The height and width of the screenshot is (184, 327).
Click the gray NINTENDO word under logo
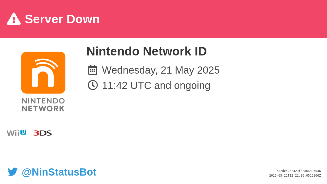(x=43, y=101)
